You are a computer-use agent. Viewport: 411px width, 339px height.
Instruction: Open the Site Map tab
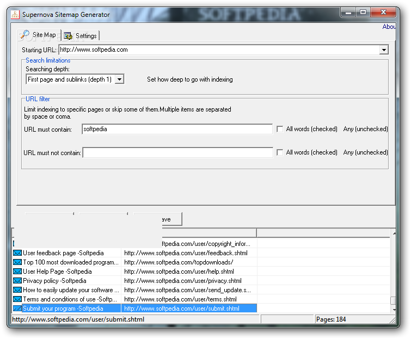pos(39,35)
